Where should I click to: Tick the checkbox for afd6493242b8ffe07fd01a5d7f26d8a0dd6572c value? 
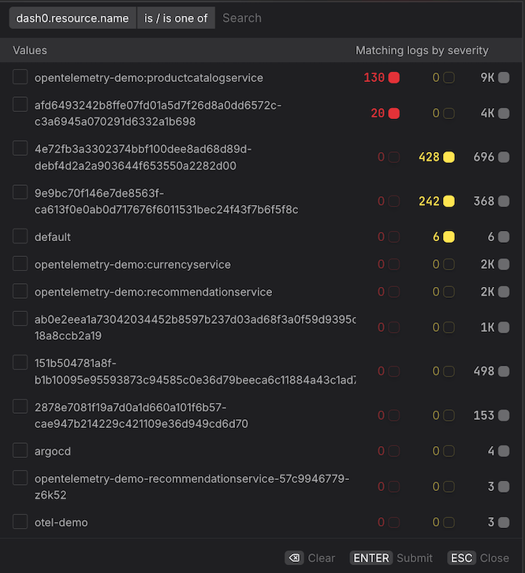click(x=20, y=105)
